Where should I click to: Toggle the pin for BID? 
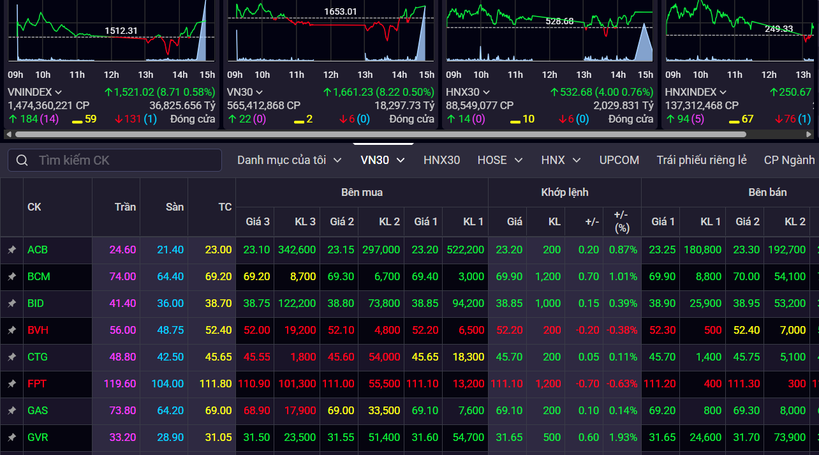click(x=11, y=304)
